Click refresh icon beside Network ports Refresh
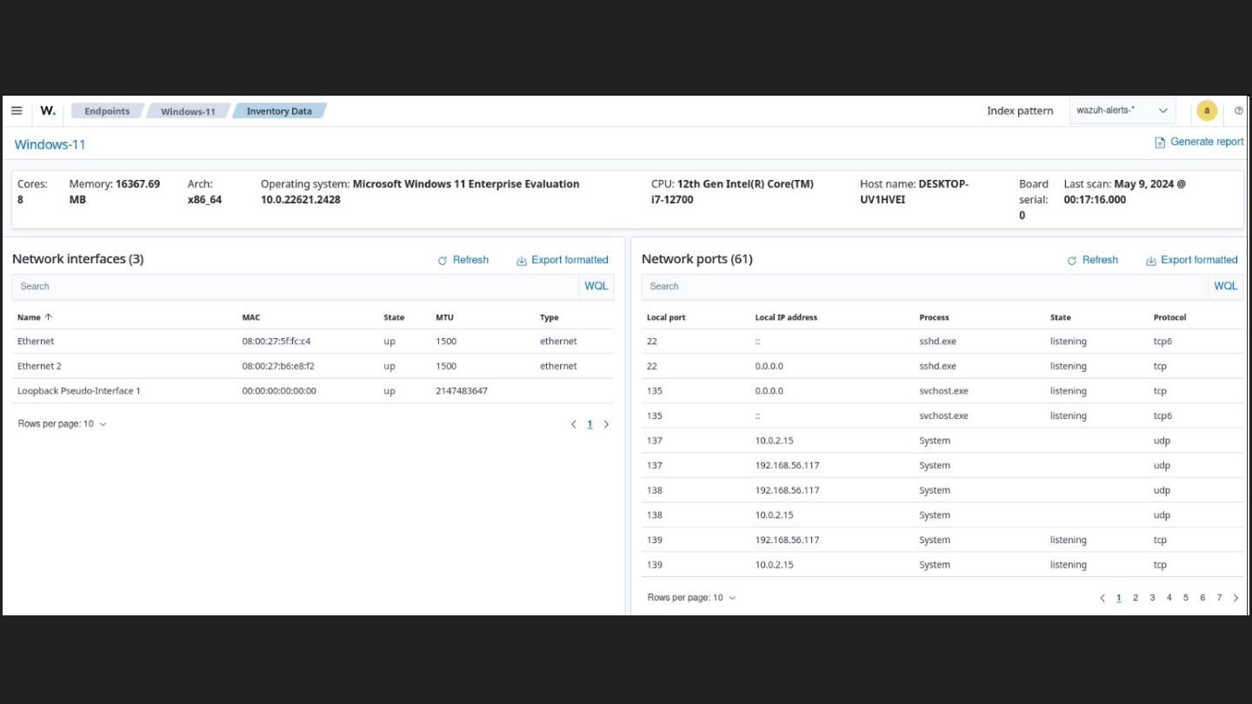Screen dimensions: 1252x704 tap(1072, 261)
